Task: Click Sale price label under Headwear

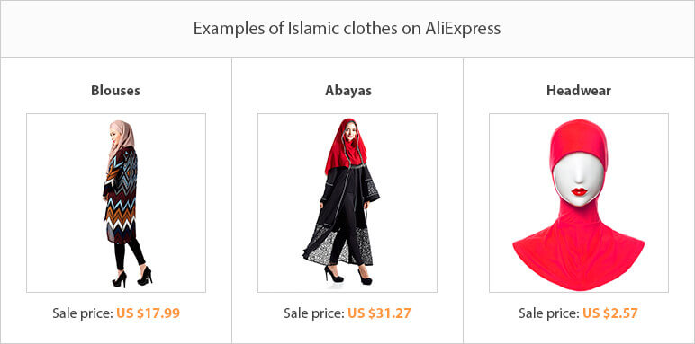Action: 549,313
